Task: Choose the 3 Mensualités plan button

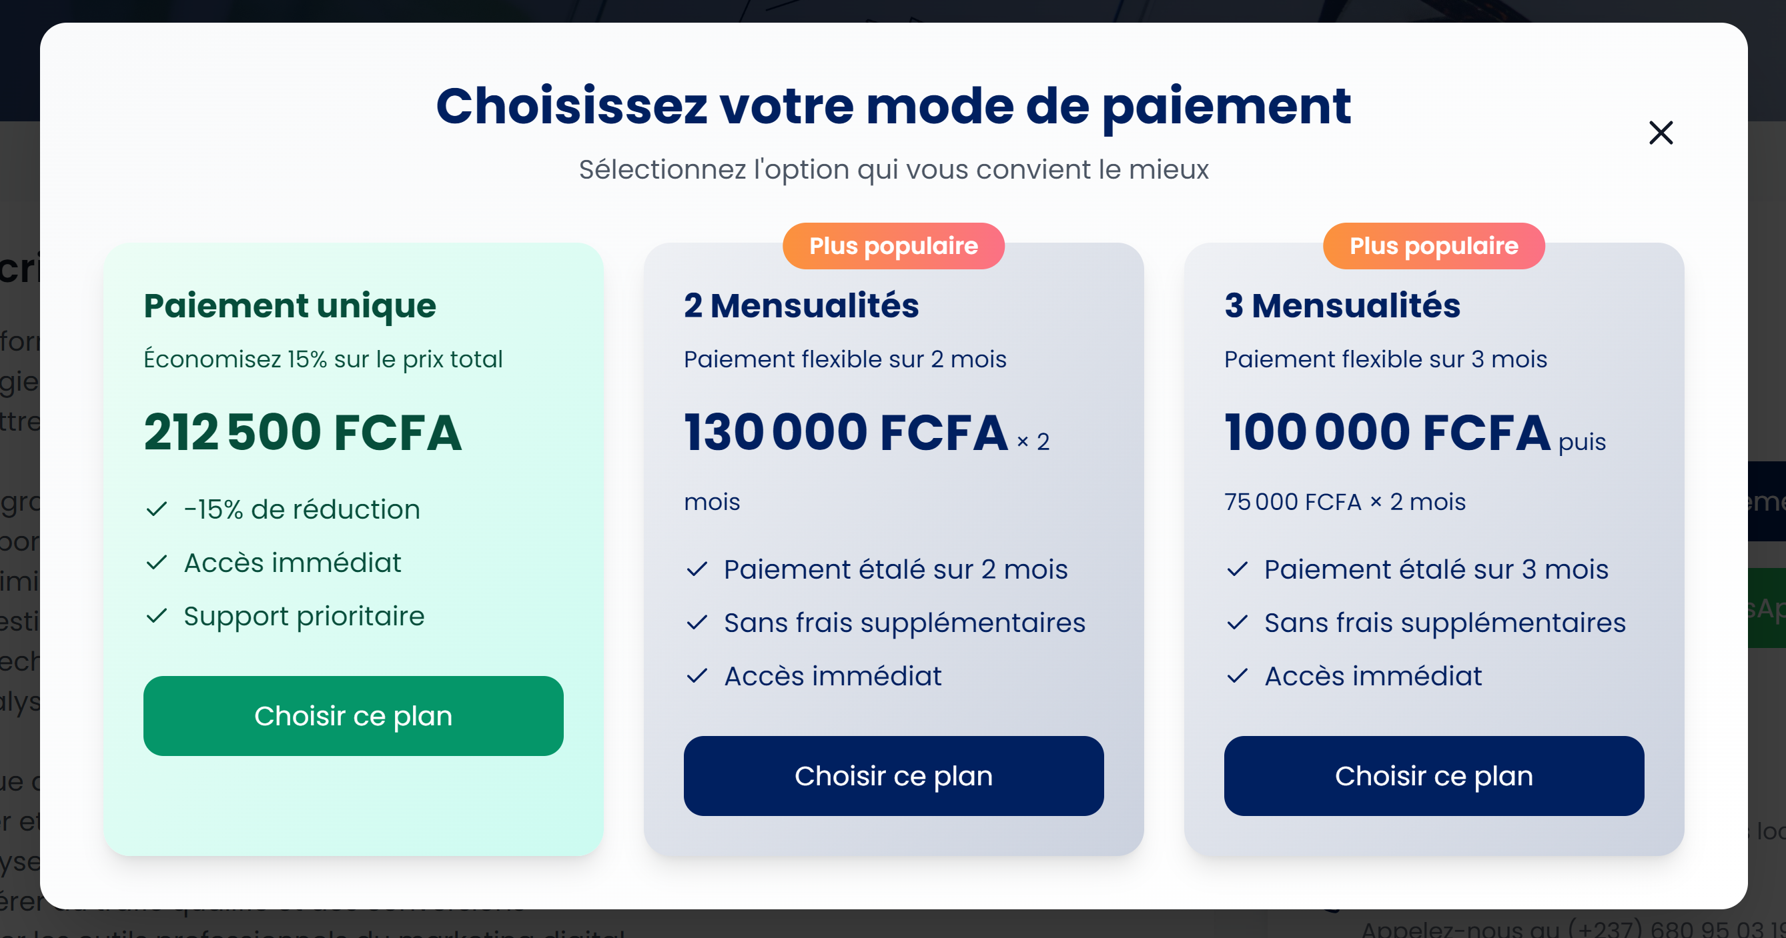Action: 1433,775
